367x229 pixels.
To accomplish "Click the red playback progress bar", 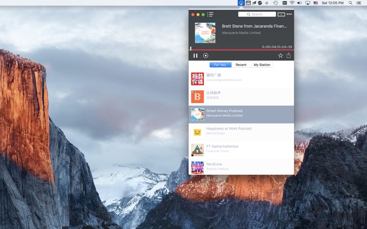I will click(x=241, y=50).
